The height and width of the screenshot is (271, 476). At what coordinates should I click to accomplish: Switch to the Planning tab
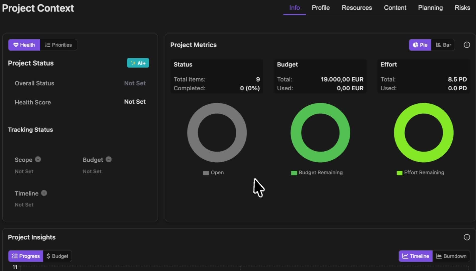coord(430,8)
